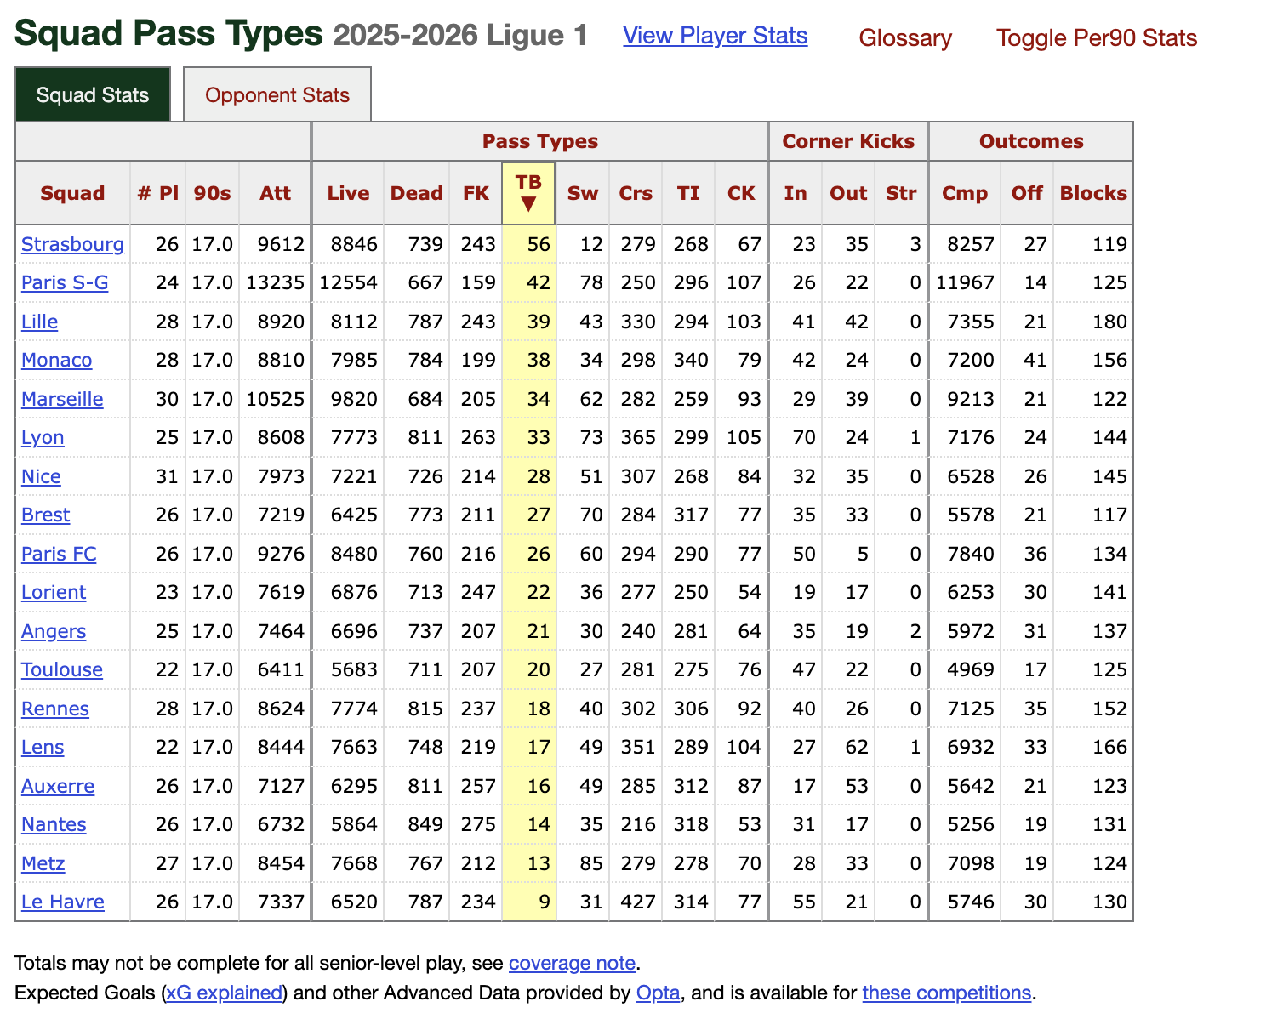The image size is (1266, 1036).
Task: Sort table by Squad column
Action: pos(72,193)
